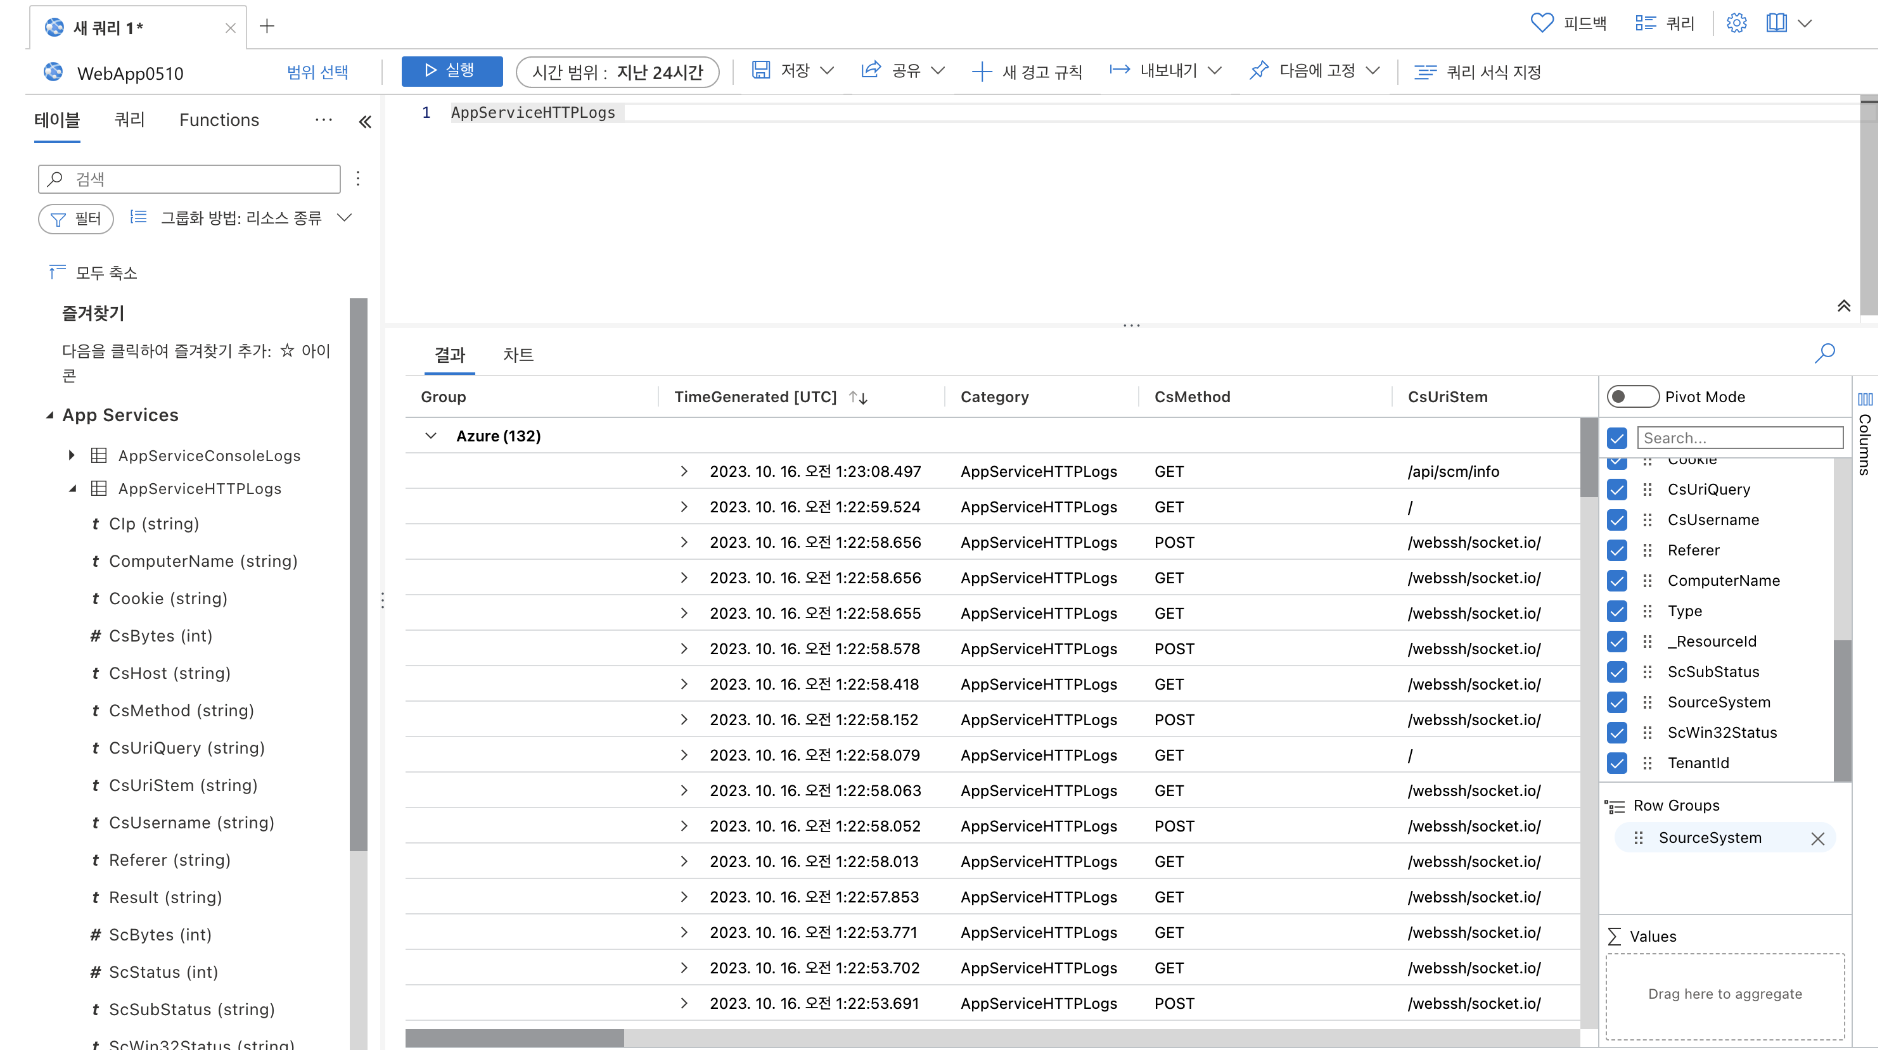Collapse the query editor with double chevron

(x=1843, y=306)
